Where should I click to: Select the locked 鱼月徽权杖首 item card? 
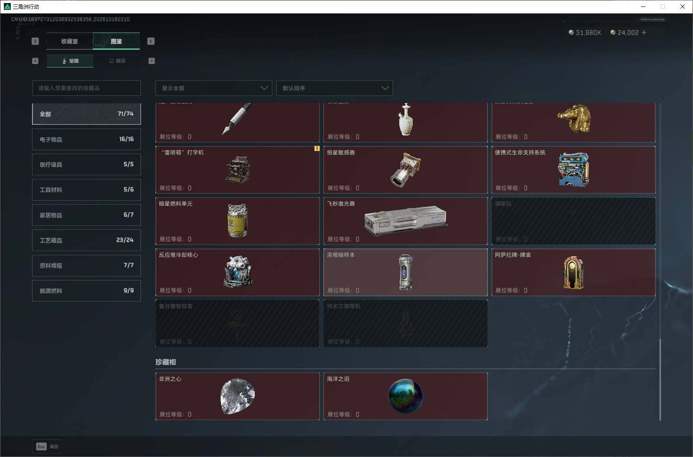(237, 323)
